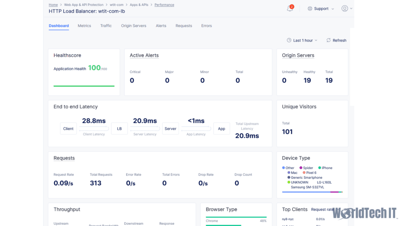
Task: Click the UNKNOWN device legend dot
Action: pos(289,182)
